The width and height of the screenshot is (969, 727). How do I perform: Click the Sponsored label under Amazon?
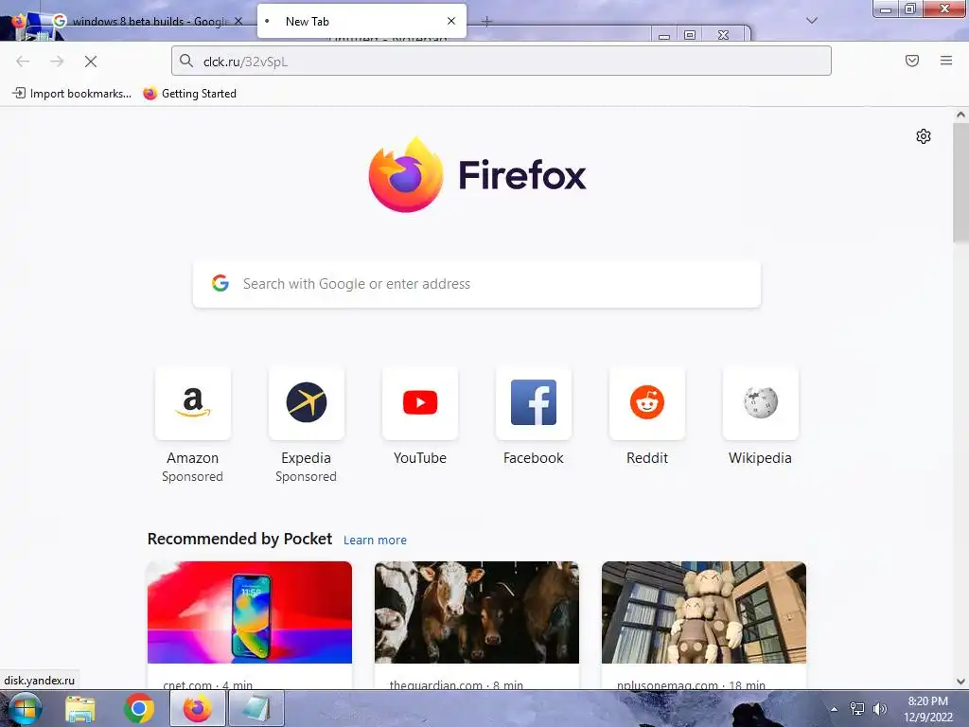tap(193, 477)
